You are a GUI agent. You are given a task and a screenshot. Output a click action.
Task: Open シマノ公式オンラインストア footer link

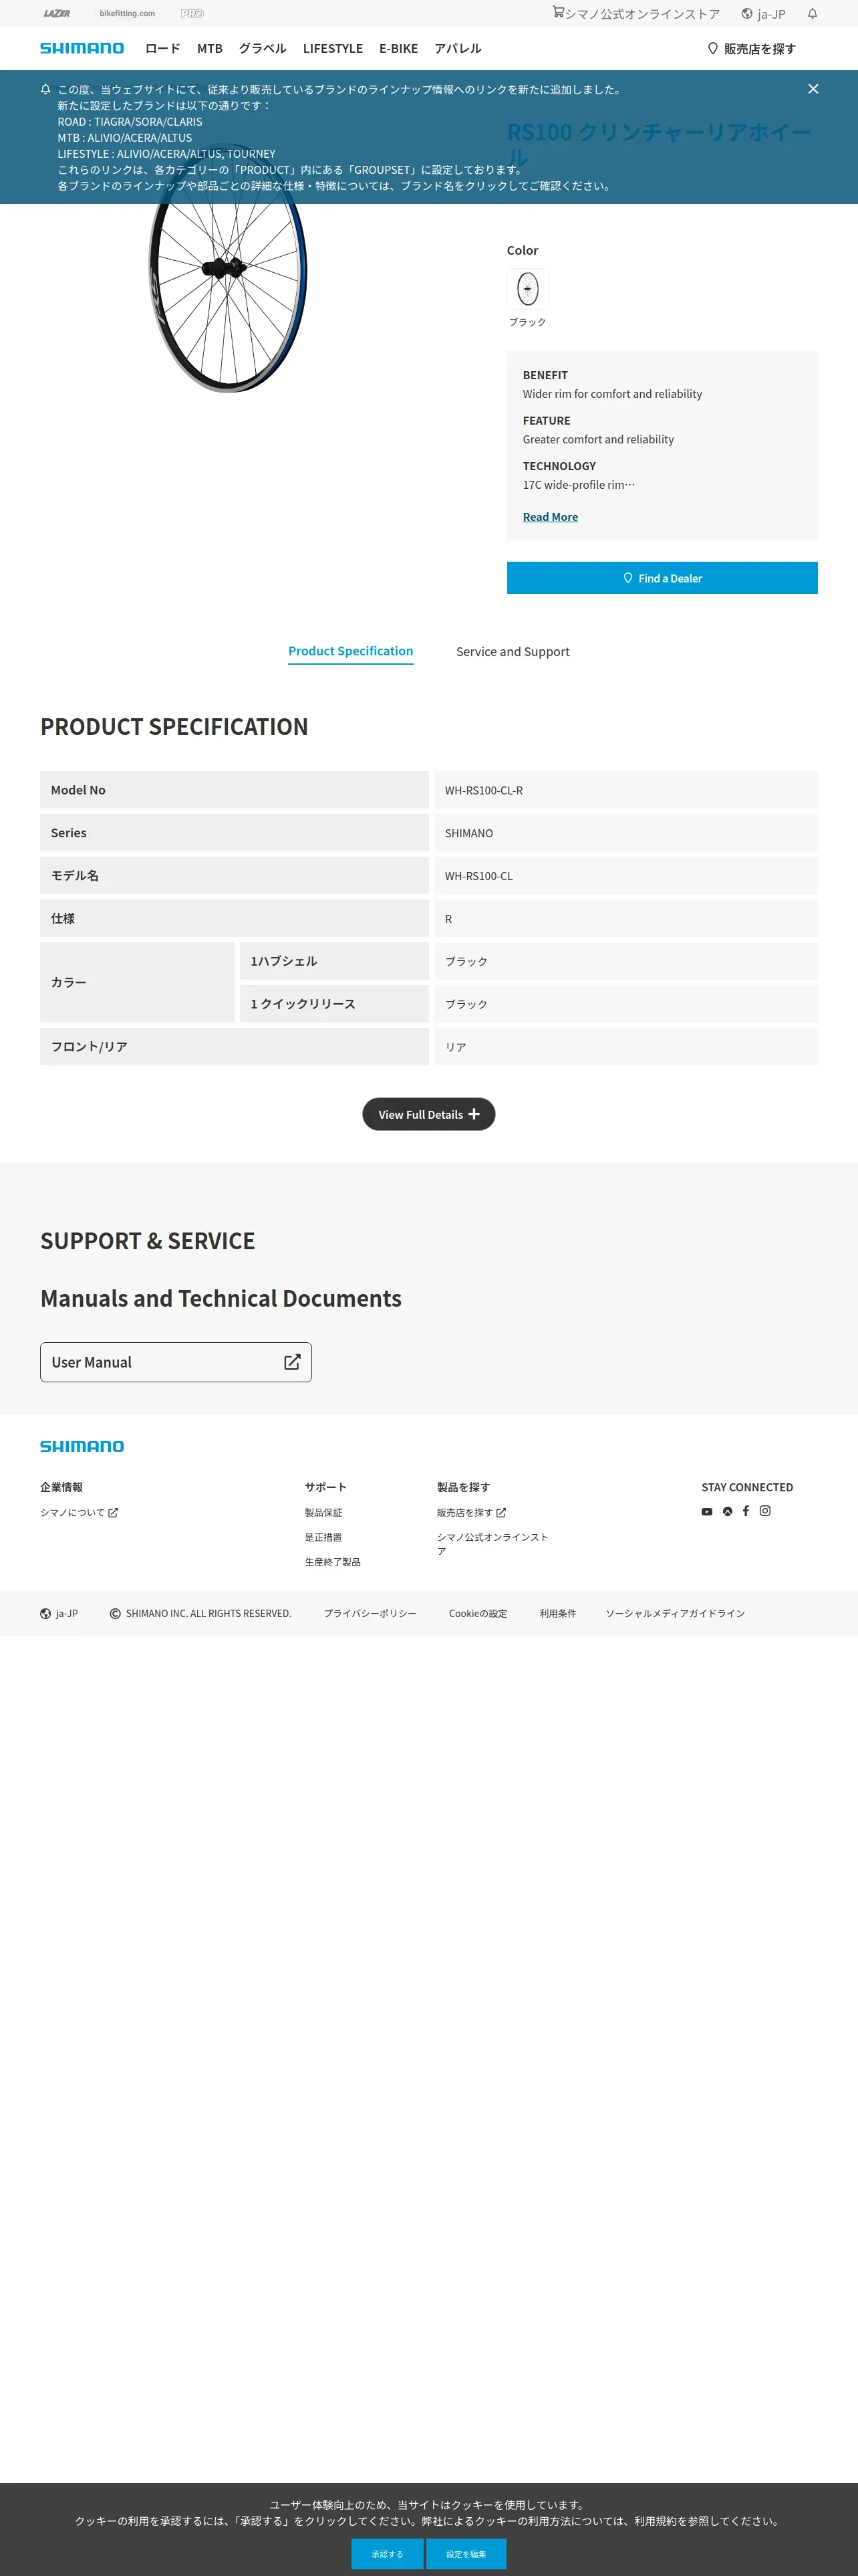pyautogui.click(x=492, y=1544)
